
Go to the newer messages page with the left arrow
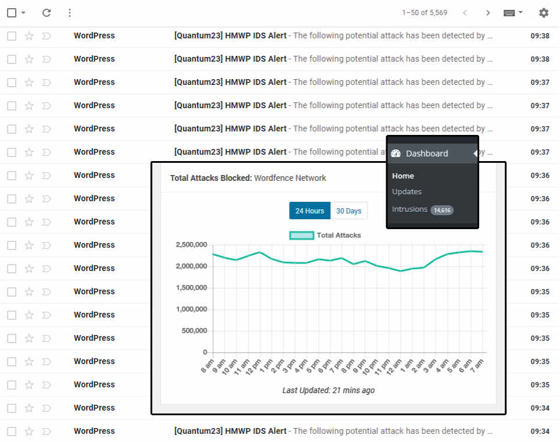[465, 13]
